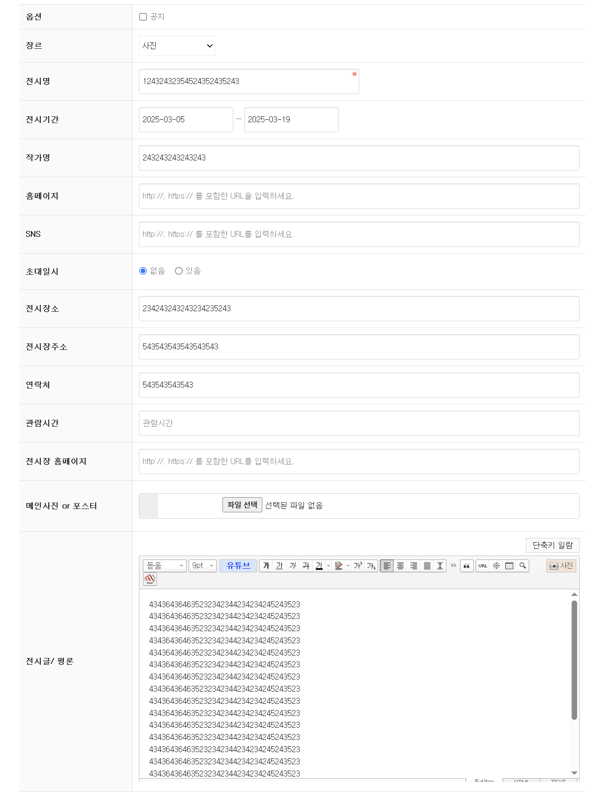Insert a blockquote with quote icon

(x=467, y=566)
